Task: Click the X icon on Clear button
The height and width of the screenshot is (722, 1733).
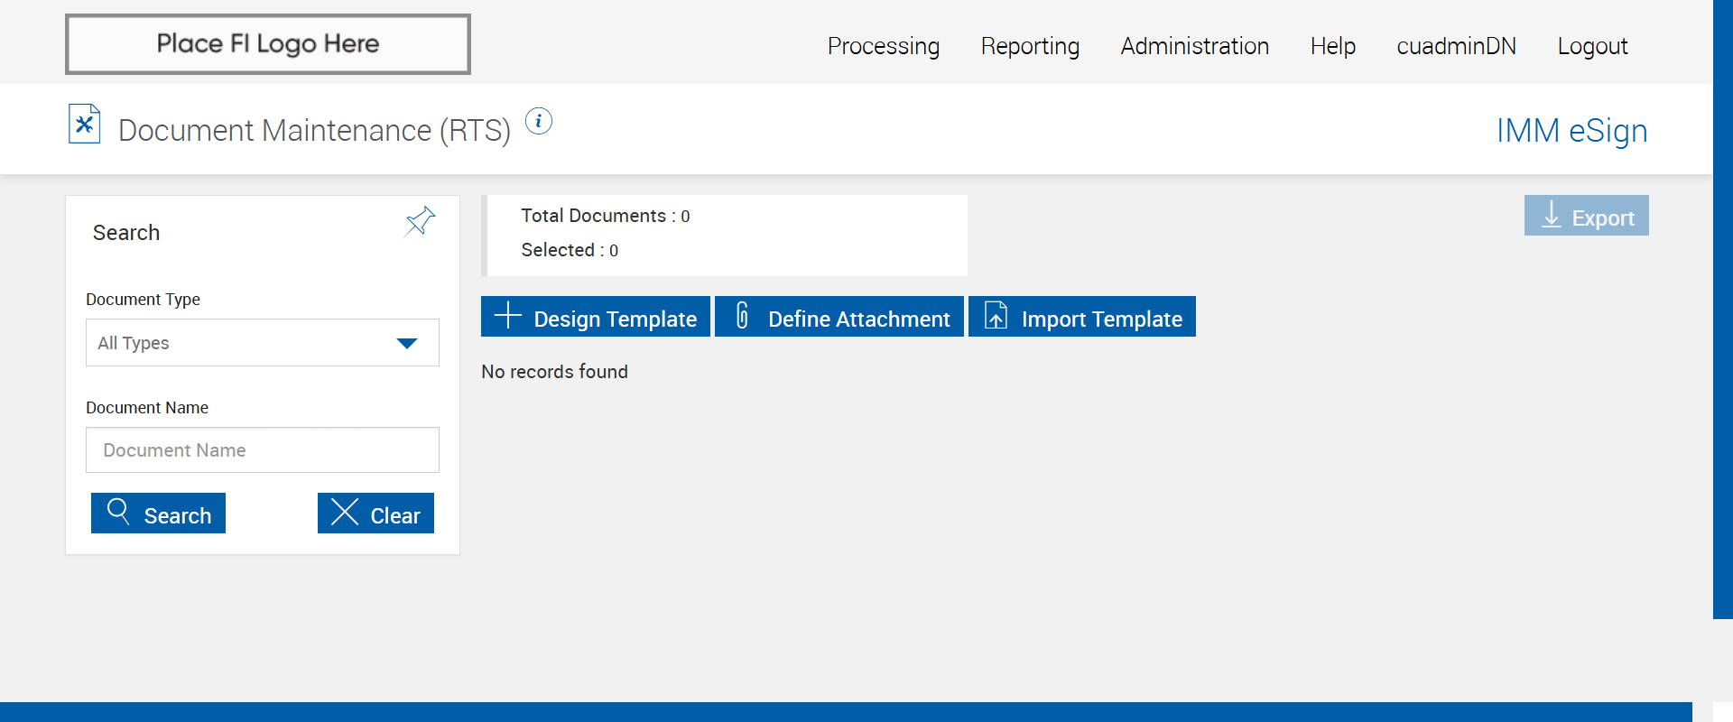Action: click(345, 512)
